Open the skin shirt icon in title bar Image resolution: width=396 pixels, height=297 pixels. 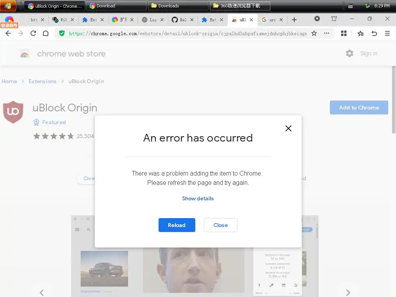[x=334, y=19]
